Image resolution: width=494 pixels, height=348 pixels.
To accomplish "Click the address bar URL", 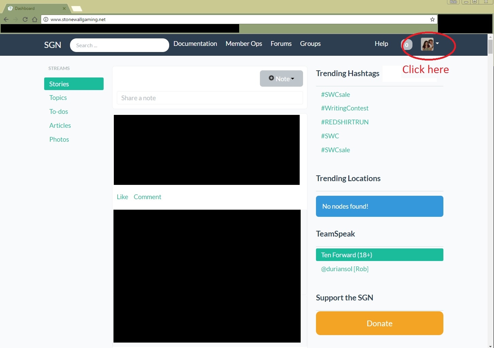I will pyautogui.click(x=78, y=19).
